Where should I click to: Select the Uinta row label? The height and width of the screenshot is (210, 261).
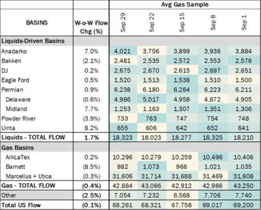pos(8,128)
